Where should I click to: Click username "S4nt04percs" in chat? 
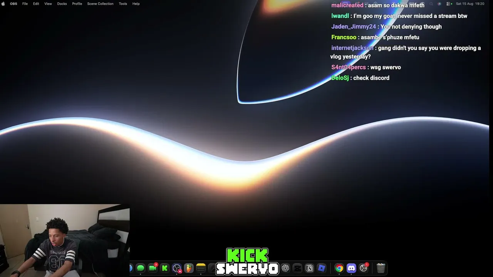[349, 67]
